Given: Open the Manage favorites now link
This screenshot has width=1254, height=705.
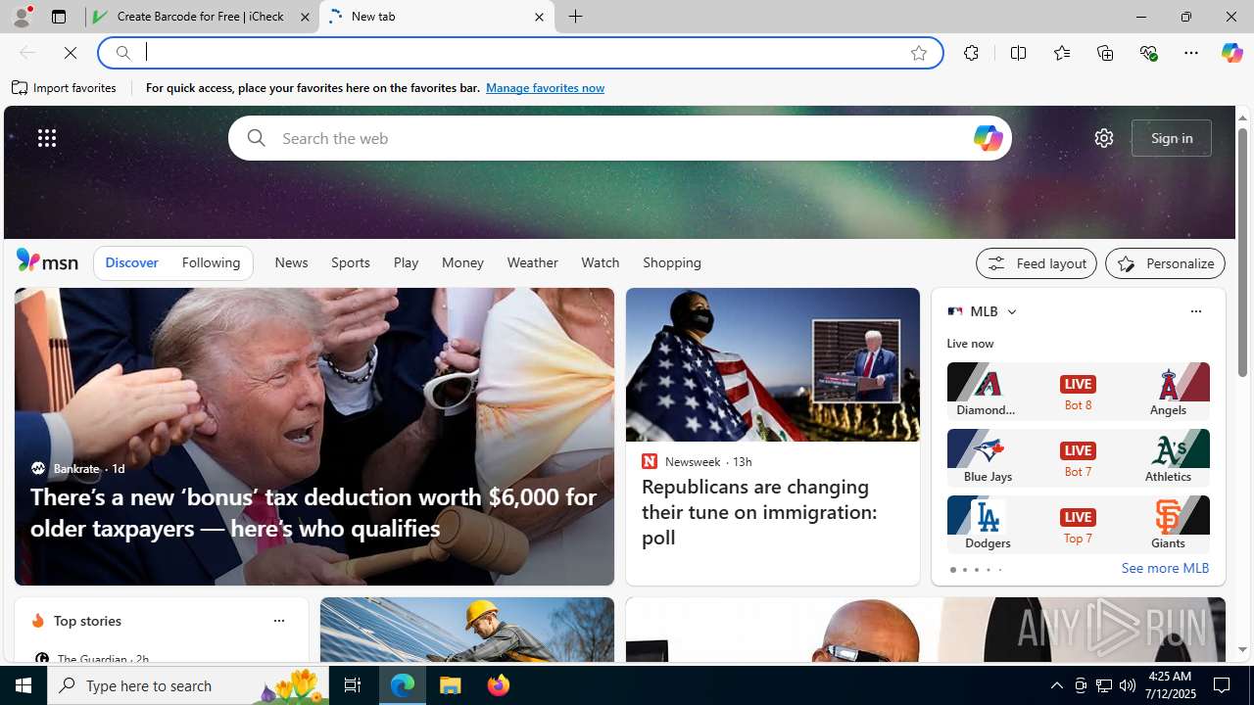Looking at the screenshot, I should tap(545, 88).
